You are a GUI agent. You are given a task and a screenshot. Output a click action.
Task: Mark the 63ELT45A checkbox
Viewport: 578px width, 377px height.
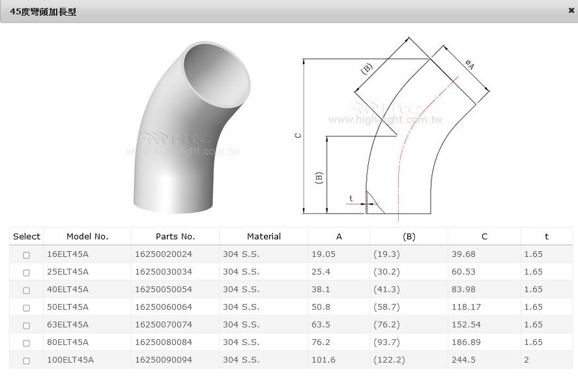tap(27, 325)
